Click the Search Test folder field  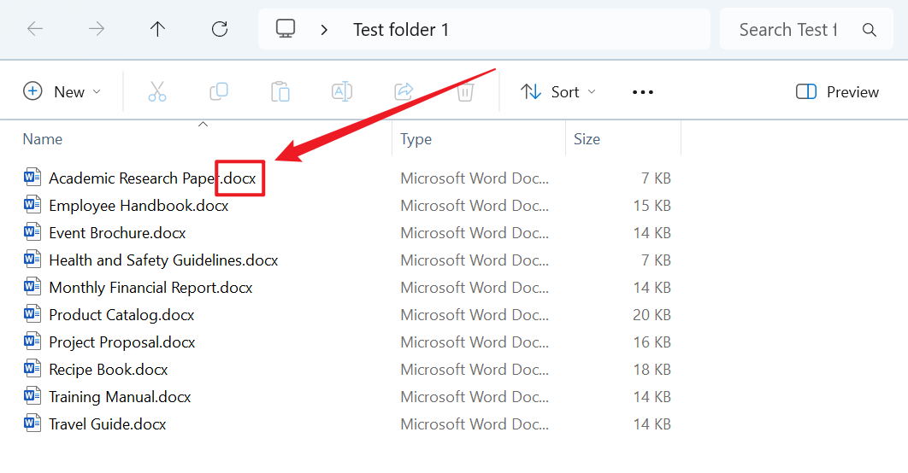tap(787, 30)
